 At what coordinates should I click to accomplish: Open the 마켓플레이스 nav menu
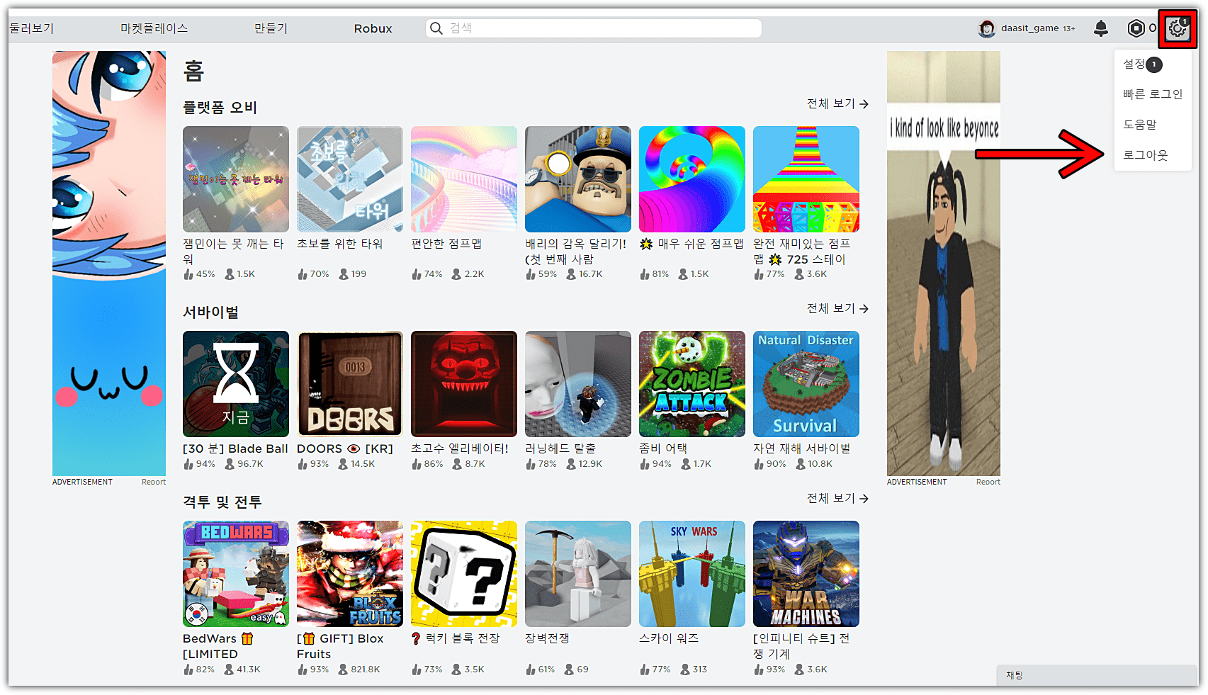click(x=154, y=28)
